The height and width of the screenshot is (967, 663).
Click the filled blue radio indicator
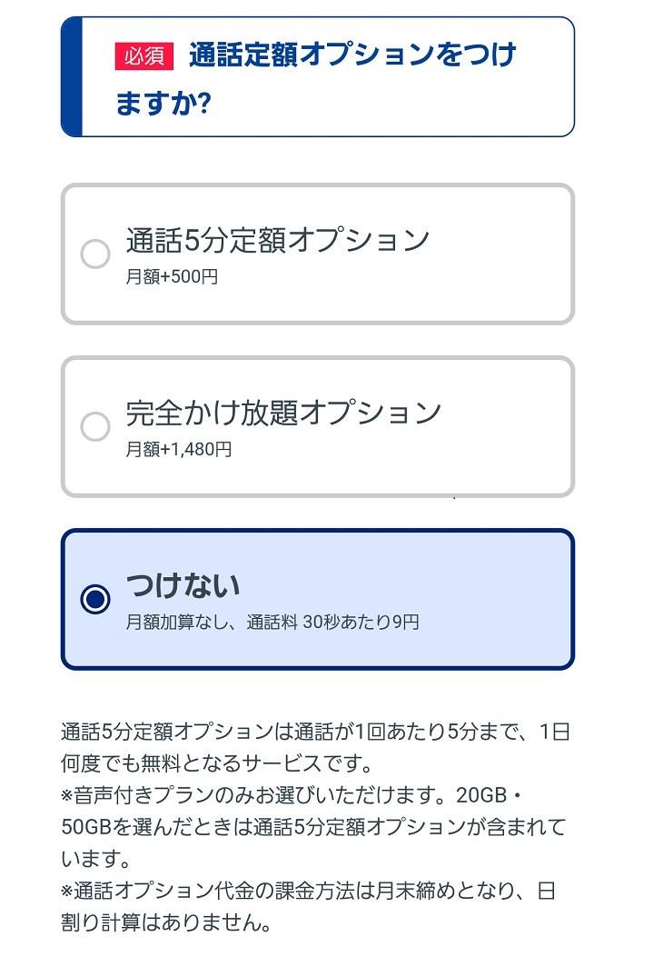pyautogui.click(x=95, y=598)
